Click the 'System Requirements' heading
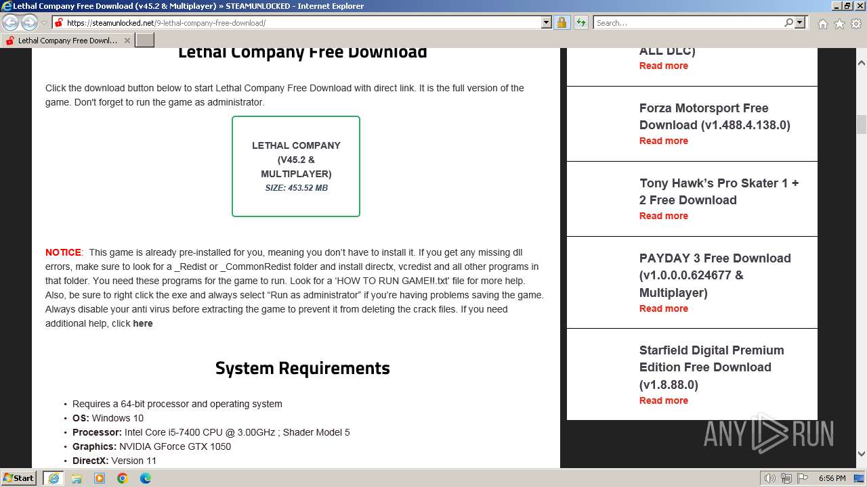 [303, 368]
